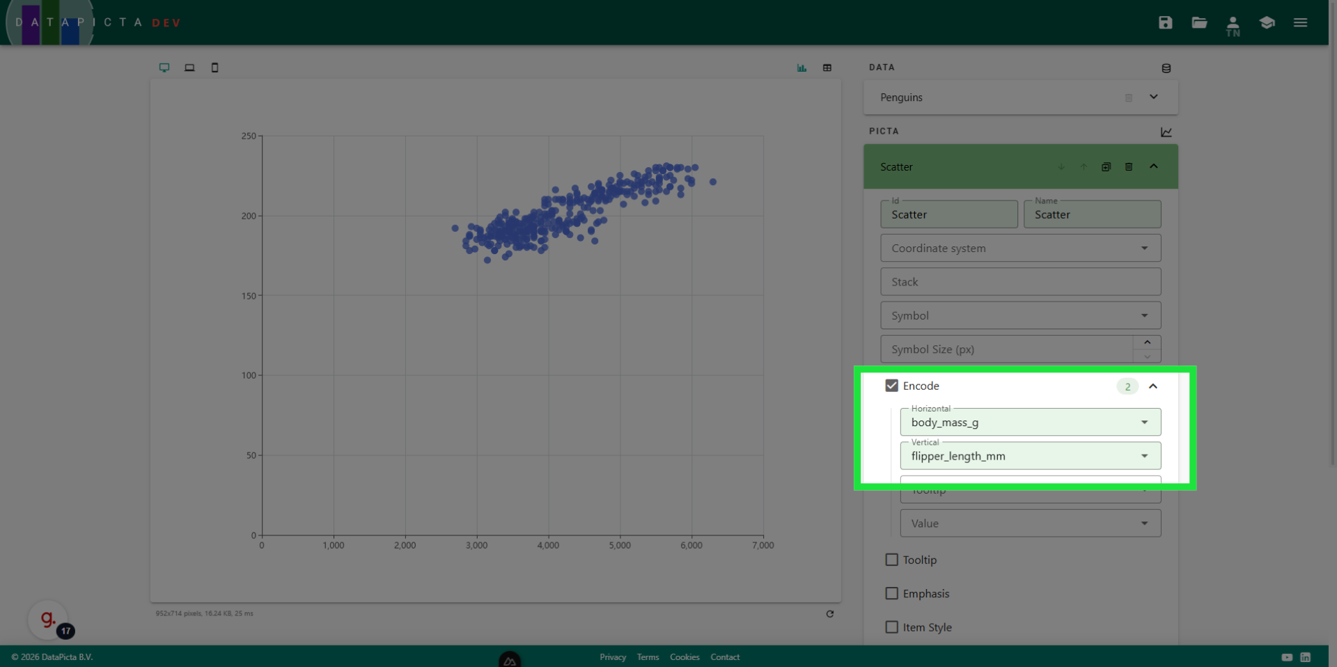
Task: Delete the Scatter picta with trash icon
Action: pos(1129,167)
